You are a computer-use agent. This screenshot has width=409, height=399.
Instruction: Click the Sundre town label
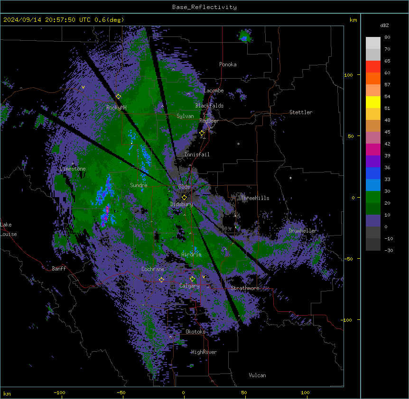click(139, 185)
